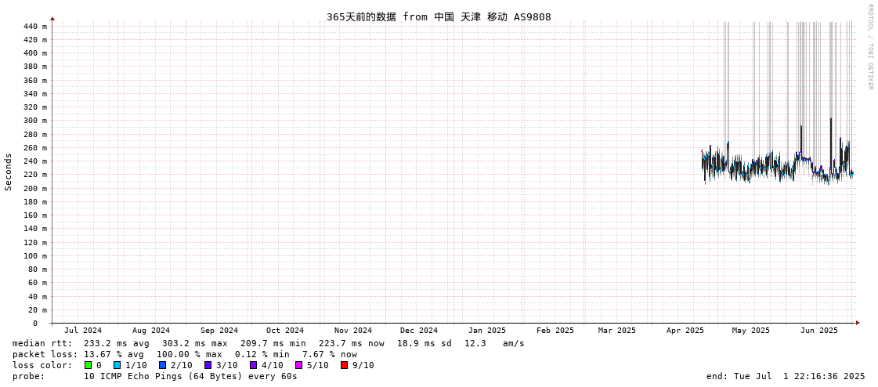Click the Sep 2024 x-axis label
This screenshot has height=387, width=878.
[x=219, y=331]
